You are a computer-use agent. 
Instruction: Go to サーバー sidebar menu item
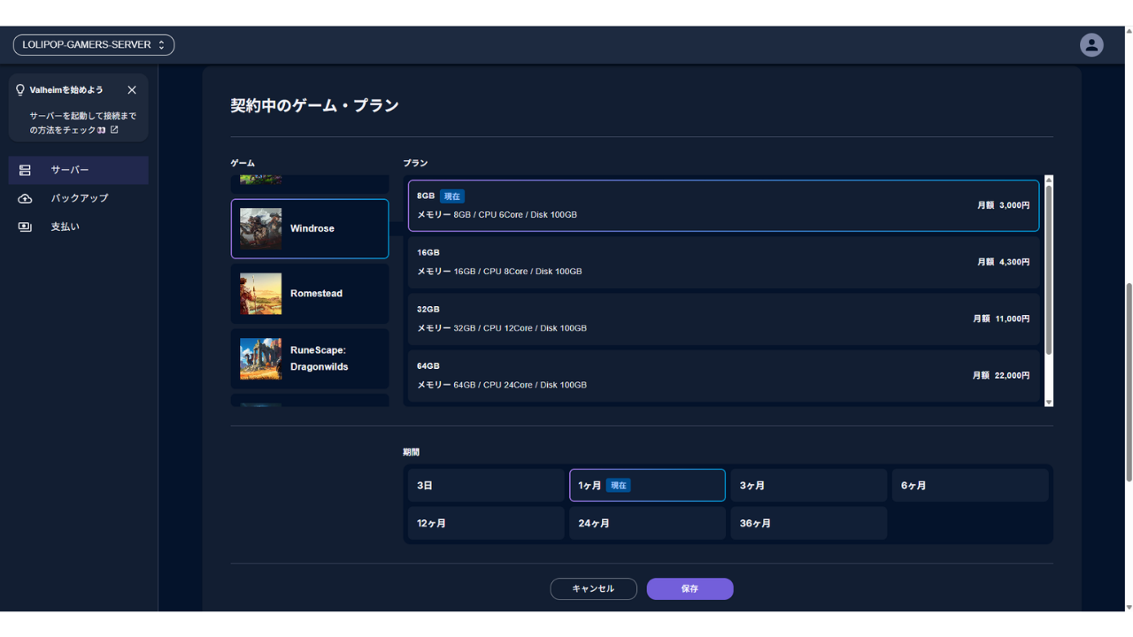click(x=79, y=170)
